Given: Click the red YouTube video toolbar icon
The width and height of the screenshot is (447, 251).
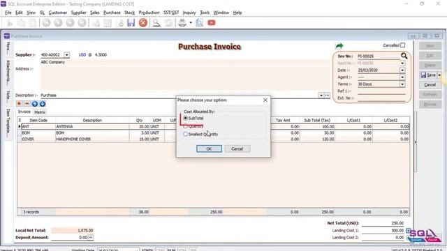Looking at the screenshot, I should tap(212, 23).
